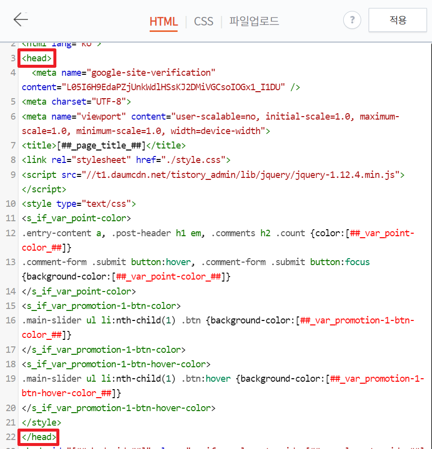
Task: Click the stylesheet link ./style.css line
Action: pyautogui.click(x=126, y=160)
